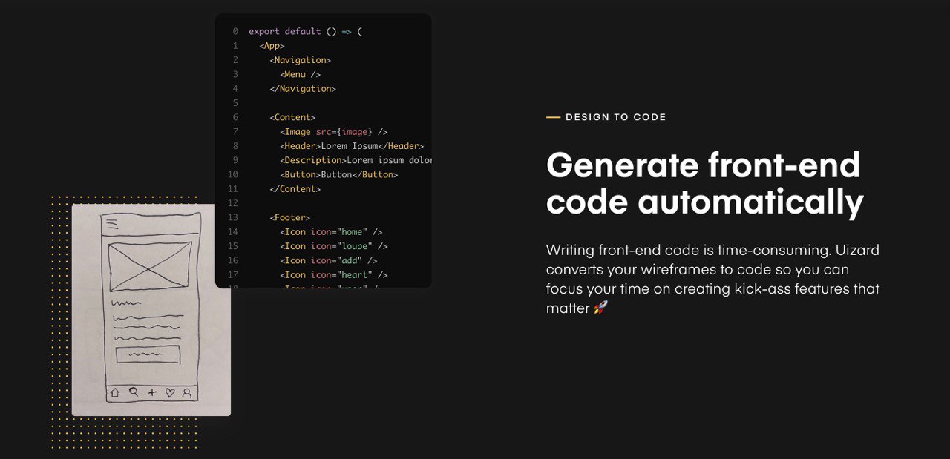The width and height of the screenshot is (950, 459).
Task: Click the "<Description>Lorem ipsum" code line
Action: [x=356, y=160]
